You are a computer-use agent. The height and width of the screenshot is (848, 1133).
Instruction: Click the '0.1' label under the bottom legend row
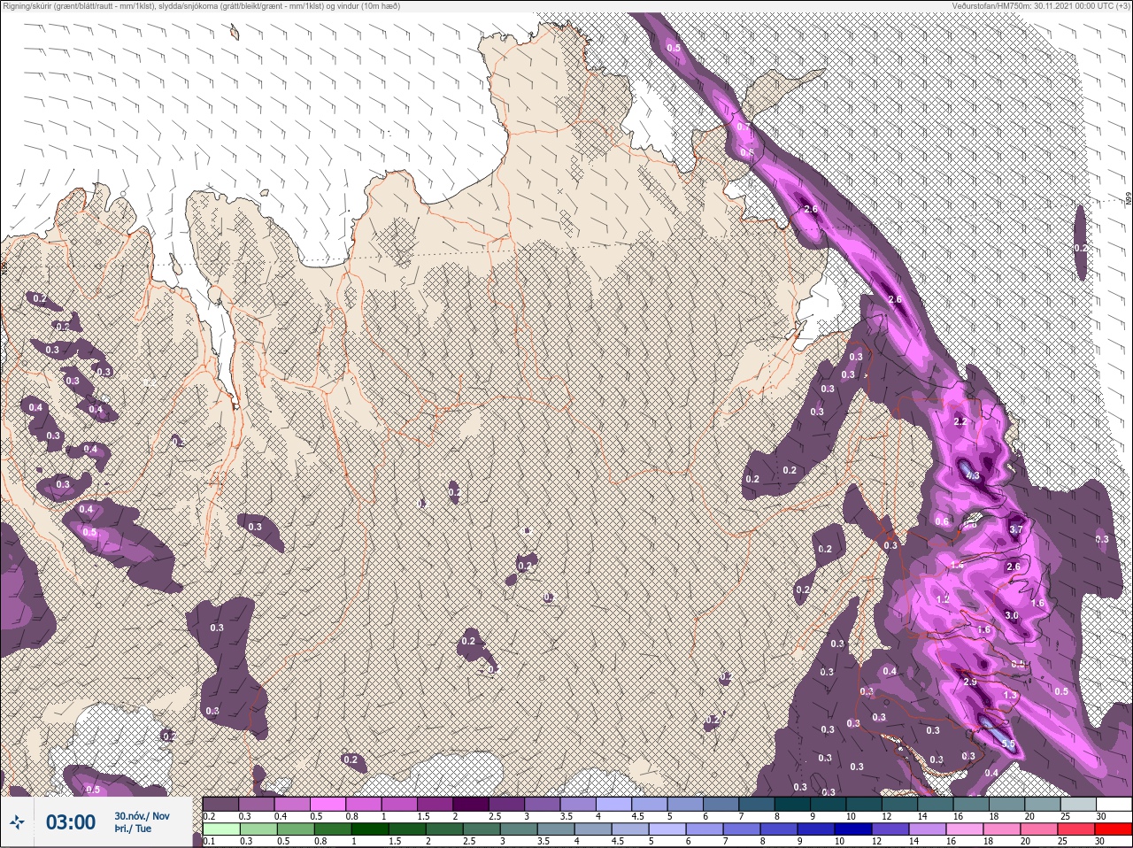coord(209,841)
